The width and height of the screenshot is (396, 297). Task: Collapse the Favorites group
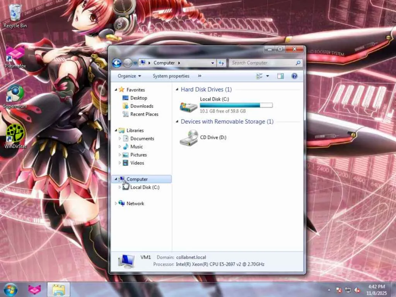116,90
